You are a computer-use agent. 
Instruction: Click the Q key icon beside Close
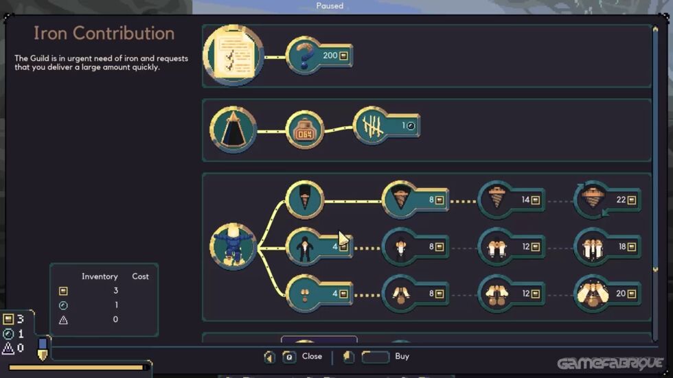click(289, 357)
